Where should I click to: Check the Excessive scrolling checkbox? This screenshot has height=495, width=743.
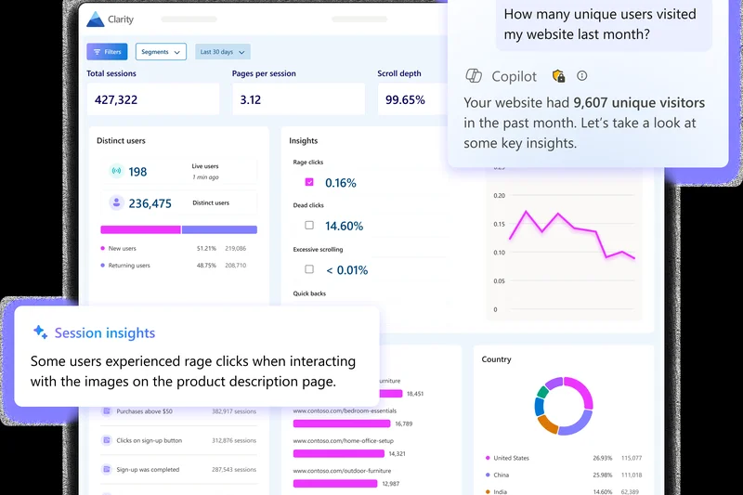309,269
